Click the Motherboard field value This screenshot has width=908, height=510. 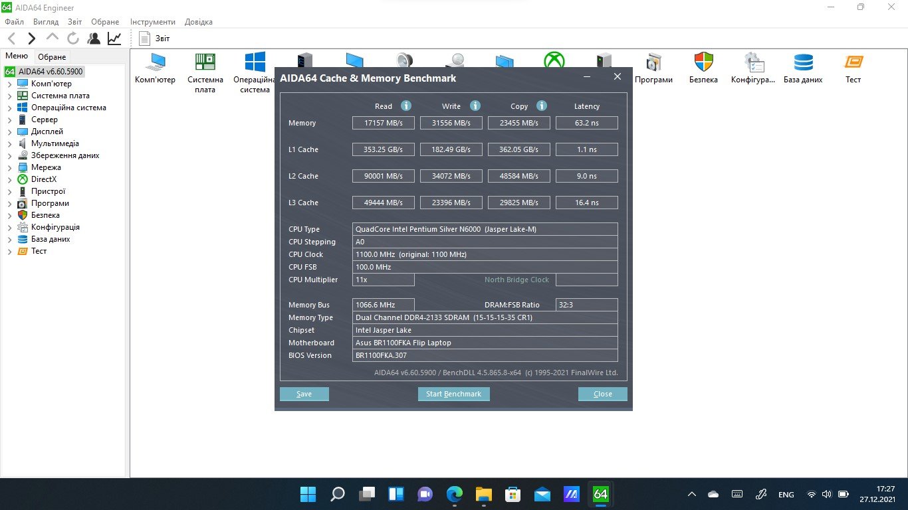[x=485, y=343]
